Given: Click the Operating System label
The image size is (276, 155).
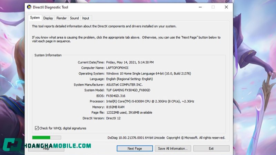Looking at the screenshot, I should coord(91,73).
